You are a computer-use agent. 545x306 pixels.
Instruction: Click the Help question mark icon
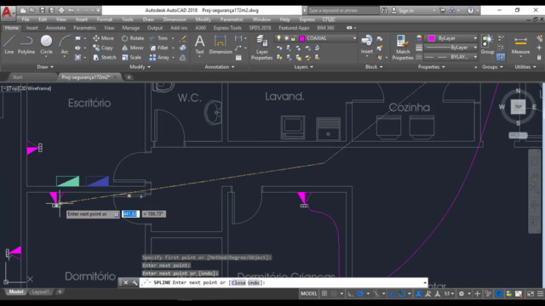point(470,10)
